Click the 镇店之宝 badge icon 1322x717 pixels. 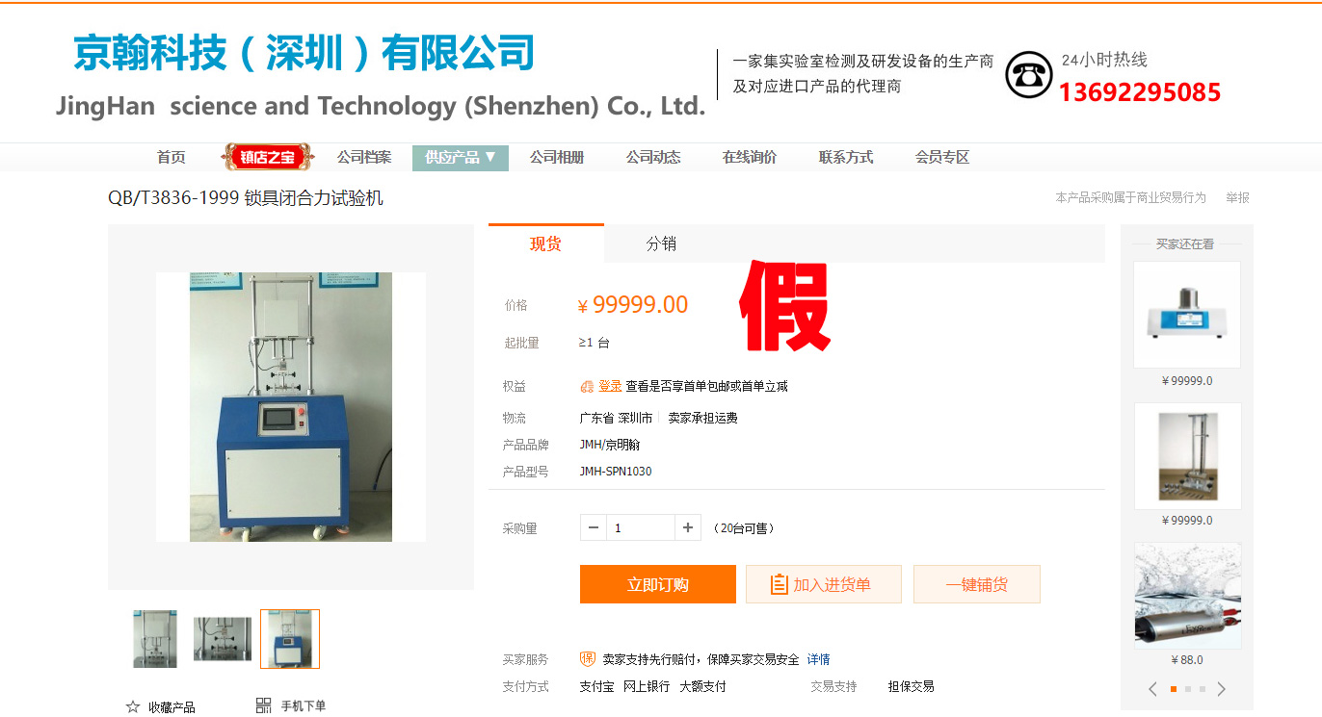click(x=267, y=157)
